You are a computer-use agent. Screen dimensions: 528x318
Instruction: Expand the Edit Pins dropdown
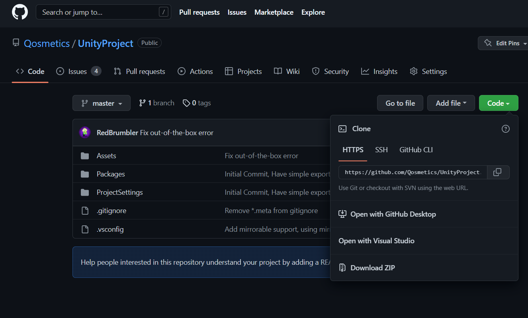coord(503,43)
